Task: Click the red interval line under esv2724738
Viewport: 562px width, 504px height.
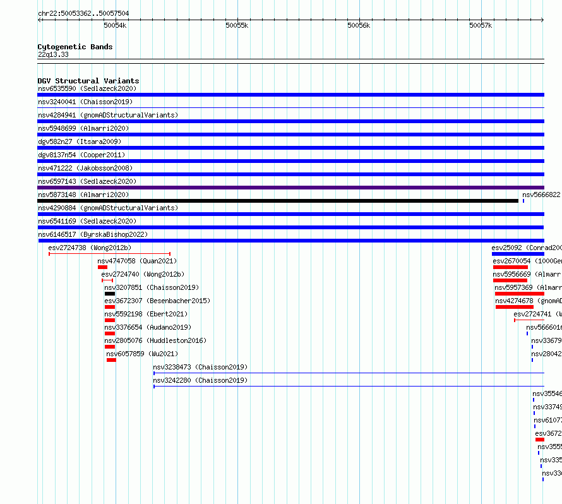Action: coord(109,254)
